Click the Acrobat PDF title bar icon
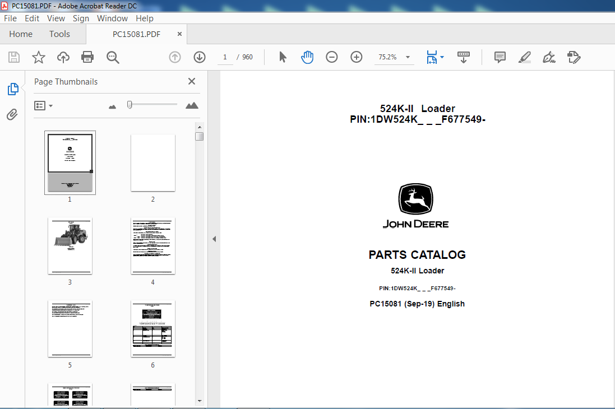 point(4,6)
